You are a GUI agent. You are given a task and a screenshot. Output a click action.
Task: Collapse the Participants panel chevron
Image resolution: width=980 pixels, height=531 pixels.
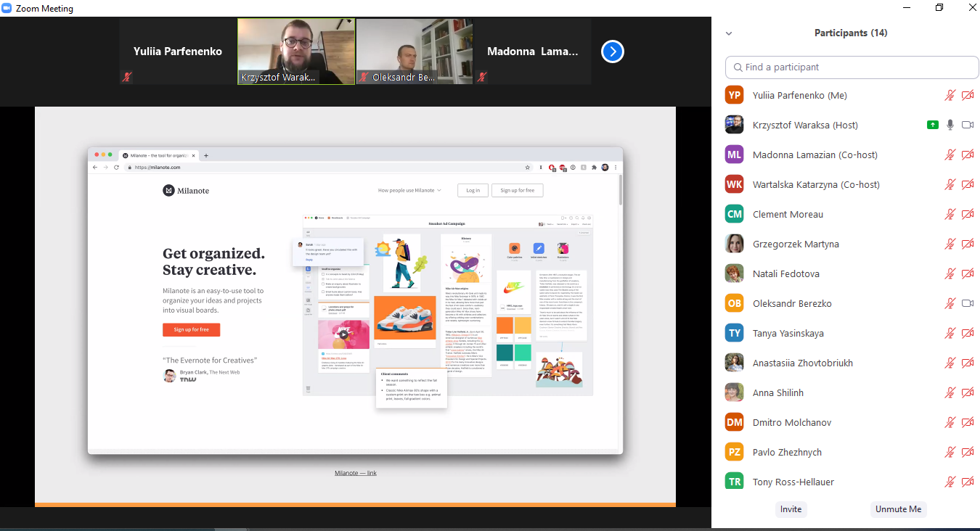[x=729, y=33]
